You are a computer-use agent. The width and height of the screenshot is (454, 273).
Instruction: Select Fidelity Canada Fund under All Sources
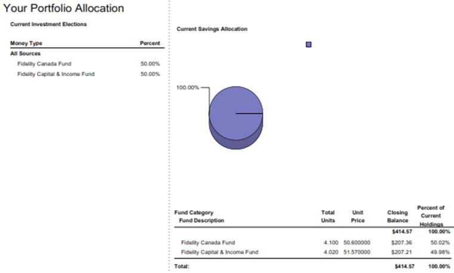coord(44,64)
